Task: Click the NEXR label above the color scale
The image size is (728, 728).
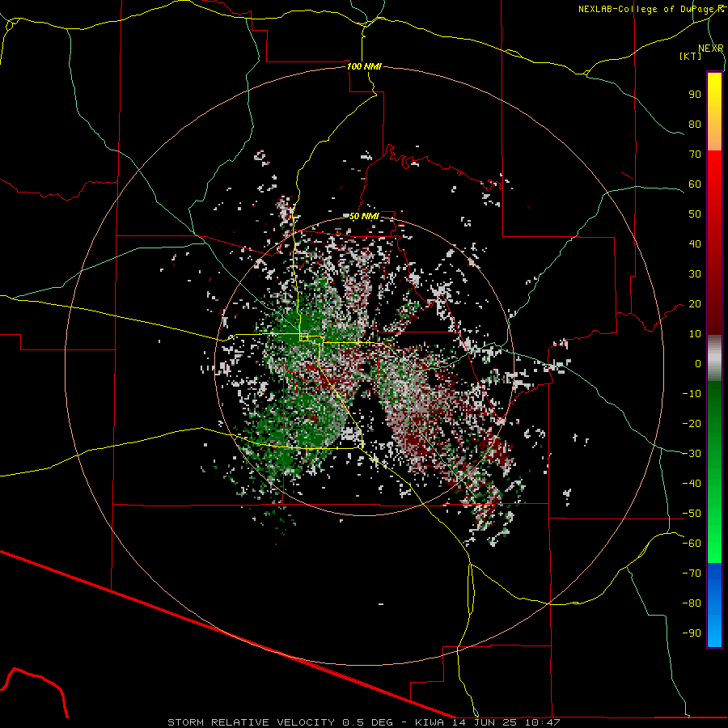Action: [x=710, y=49]
